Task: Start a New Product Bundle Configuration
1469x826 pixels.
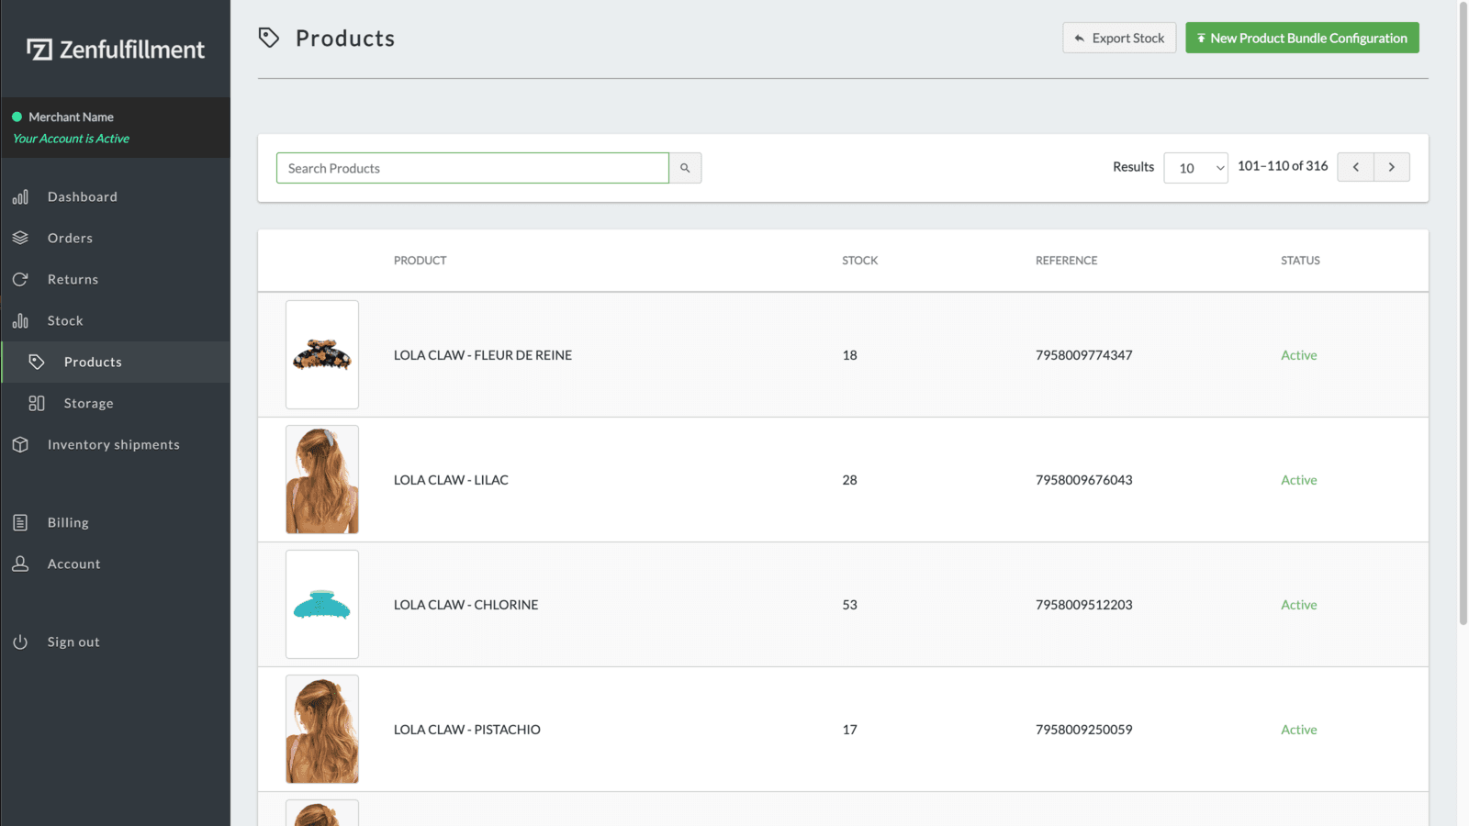Action: coord(1302,38)
